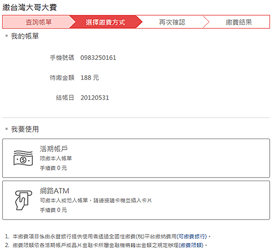Click the 我的帳單 section heading
The height and width of the screenshot is (252, 273).
(x=25, y=36)
